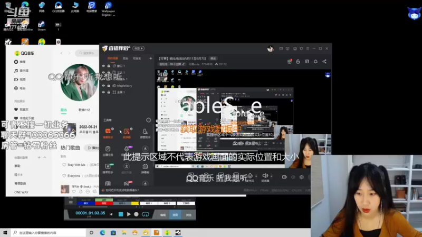Switch to the second scene tab
The image size is (422, 237).
click(126, 58)
